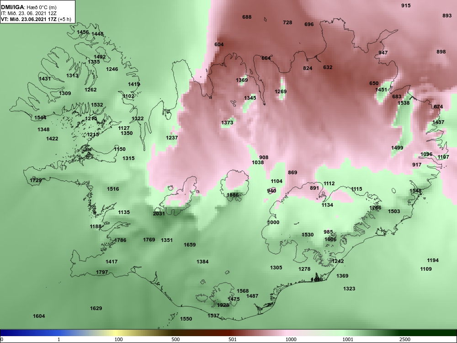Screen dimensions: 457x343
Task: Click the 1492 value on the map
Action: click(100, 57)
